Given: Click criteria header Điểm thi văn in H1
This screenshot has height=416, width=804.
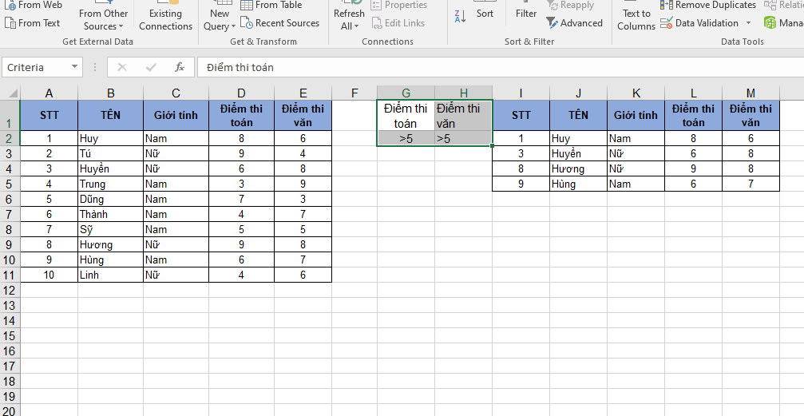Looking at the screenshot, I should pos(464,116).
